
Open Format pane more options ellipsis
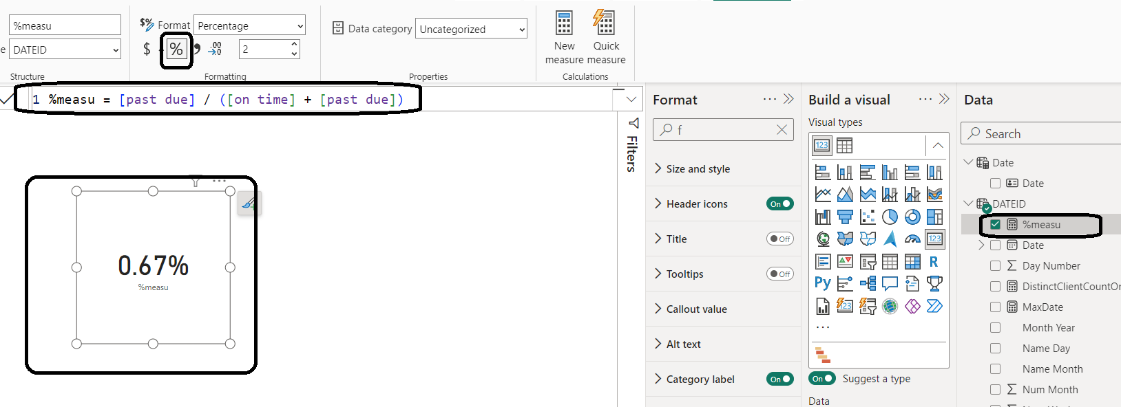pyautogui.click(x=770, y=99)
